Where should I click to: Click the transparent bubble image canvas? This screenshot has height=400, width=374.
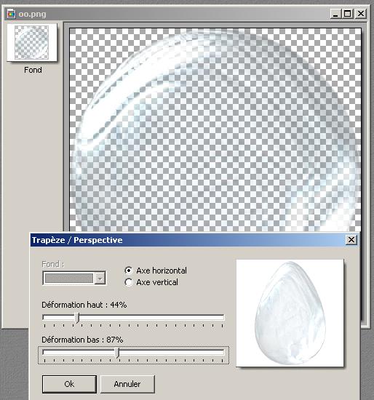(x=215, y=130)
